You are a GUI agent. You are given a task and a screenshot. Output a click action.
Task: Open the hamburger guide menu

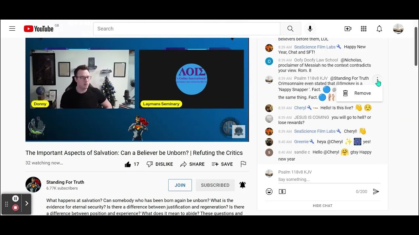click(x=12, y=29)
